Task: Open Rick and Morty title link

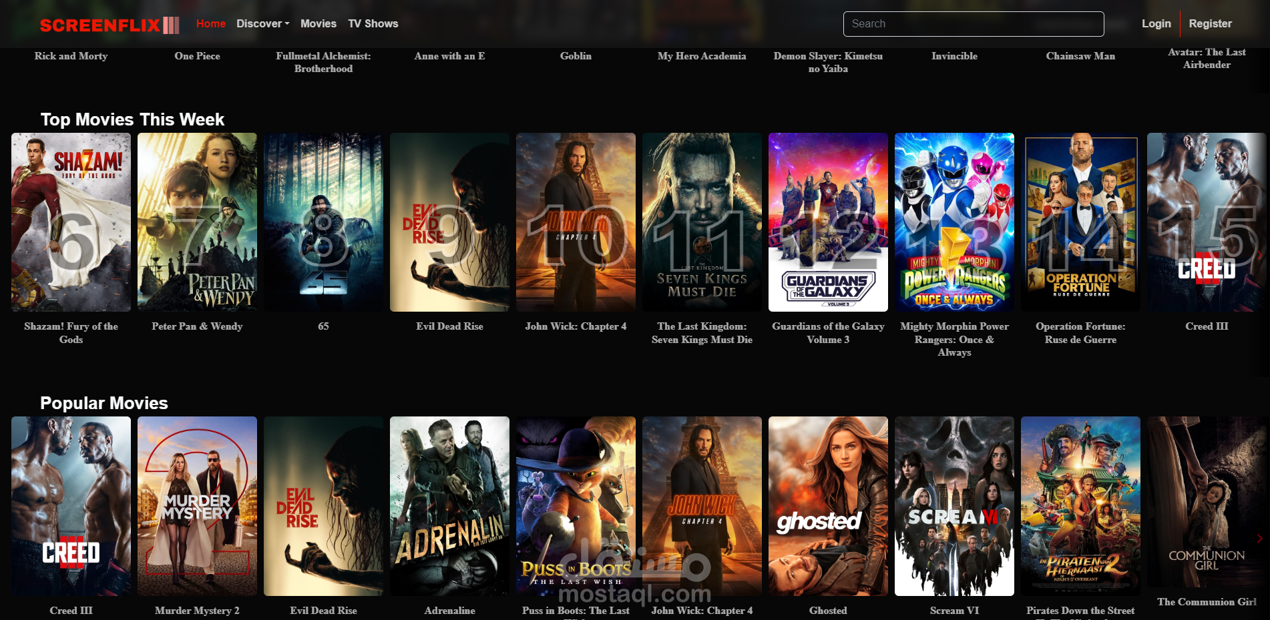Action: (71, 56)
